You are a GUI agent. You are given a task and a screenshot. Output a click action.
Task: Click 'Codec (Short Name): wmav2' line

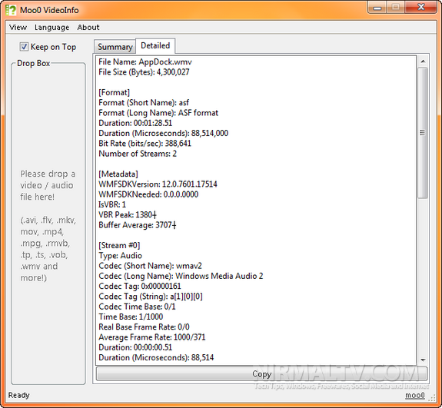tap(150, 266)
